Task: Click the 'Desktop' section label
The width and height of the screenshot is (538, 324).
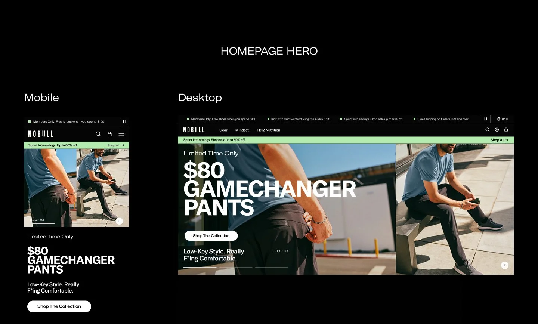Action: click(200, 98)
